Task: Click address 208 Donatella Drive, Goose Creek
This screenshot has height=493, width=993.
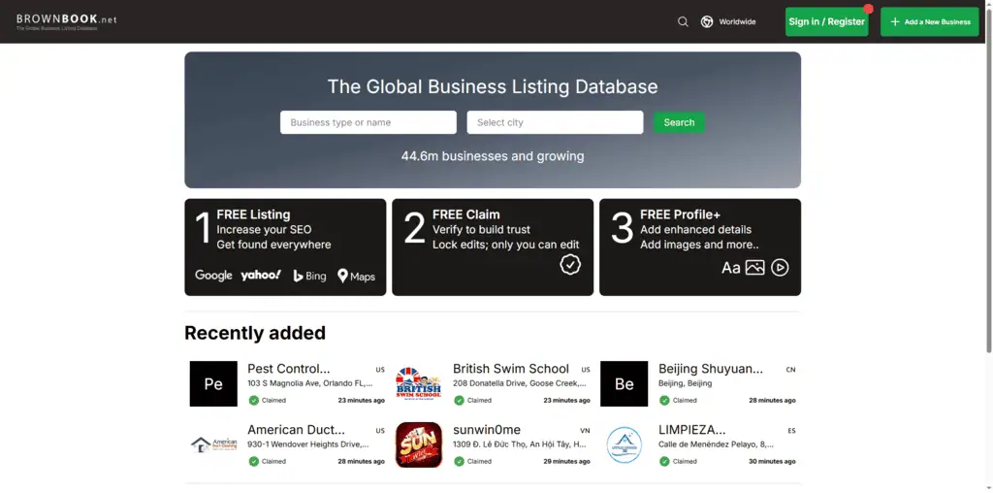Action: [x=520, y=383]
